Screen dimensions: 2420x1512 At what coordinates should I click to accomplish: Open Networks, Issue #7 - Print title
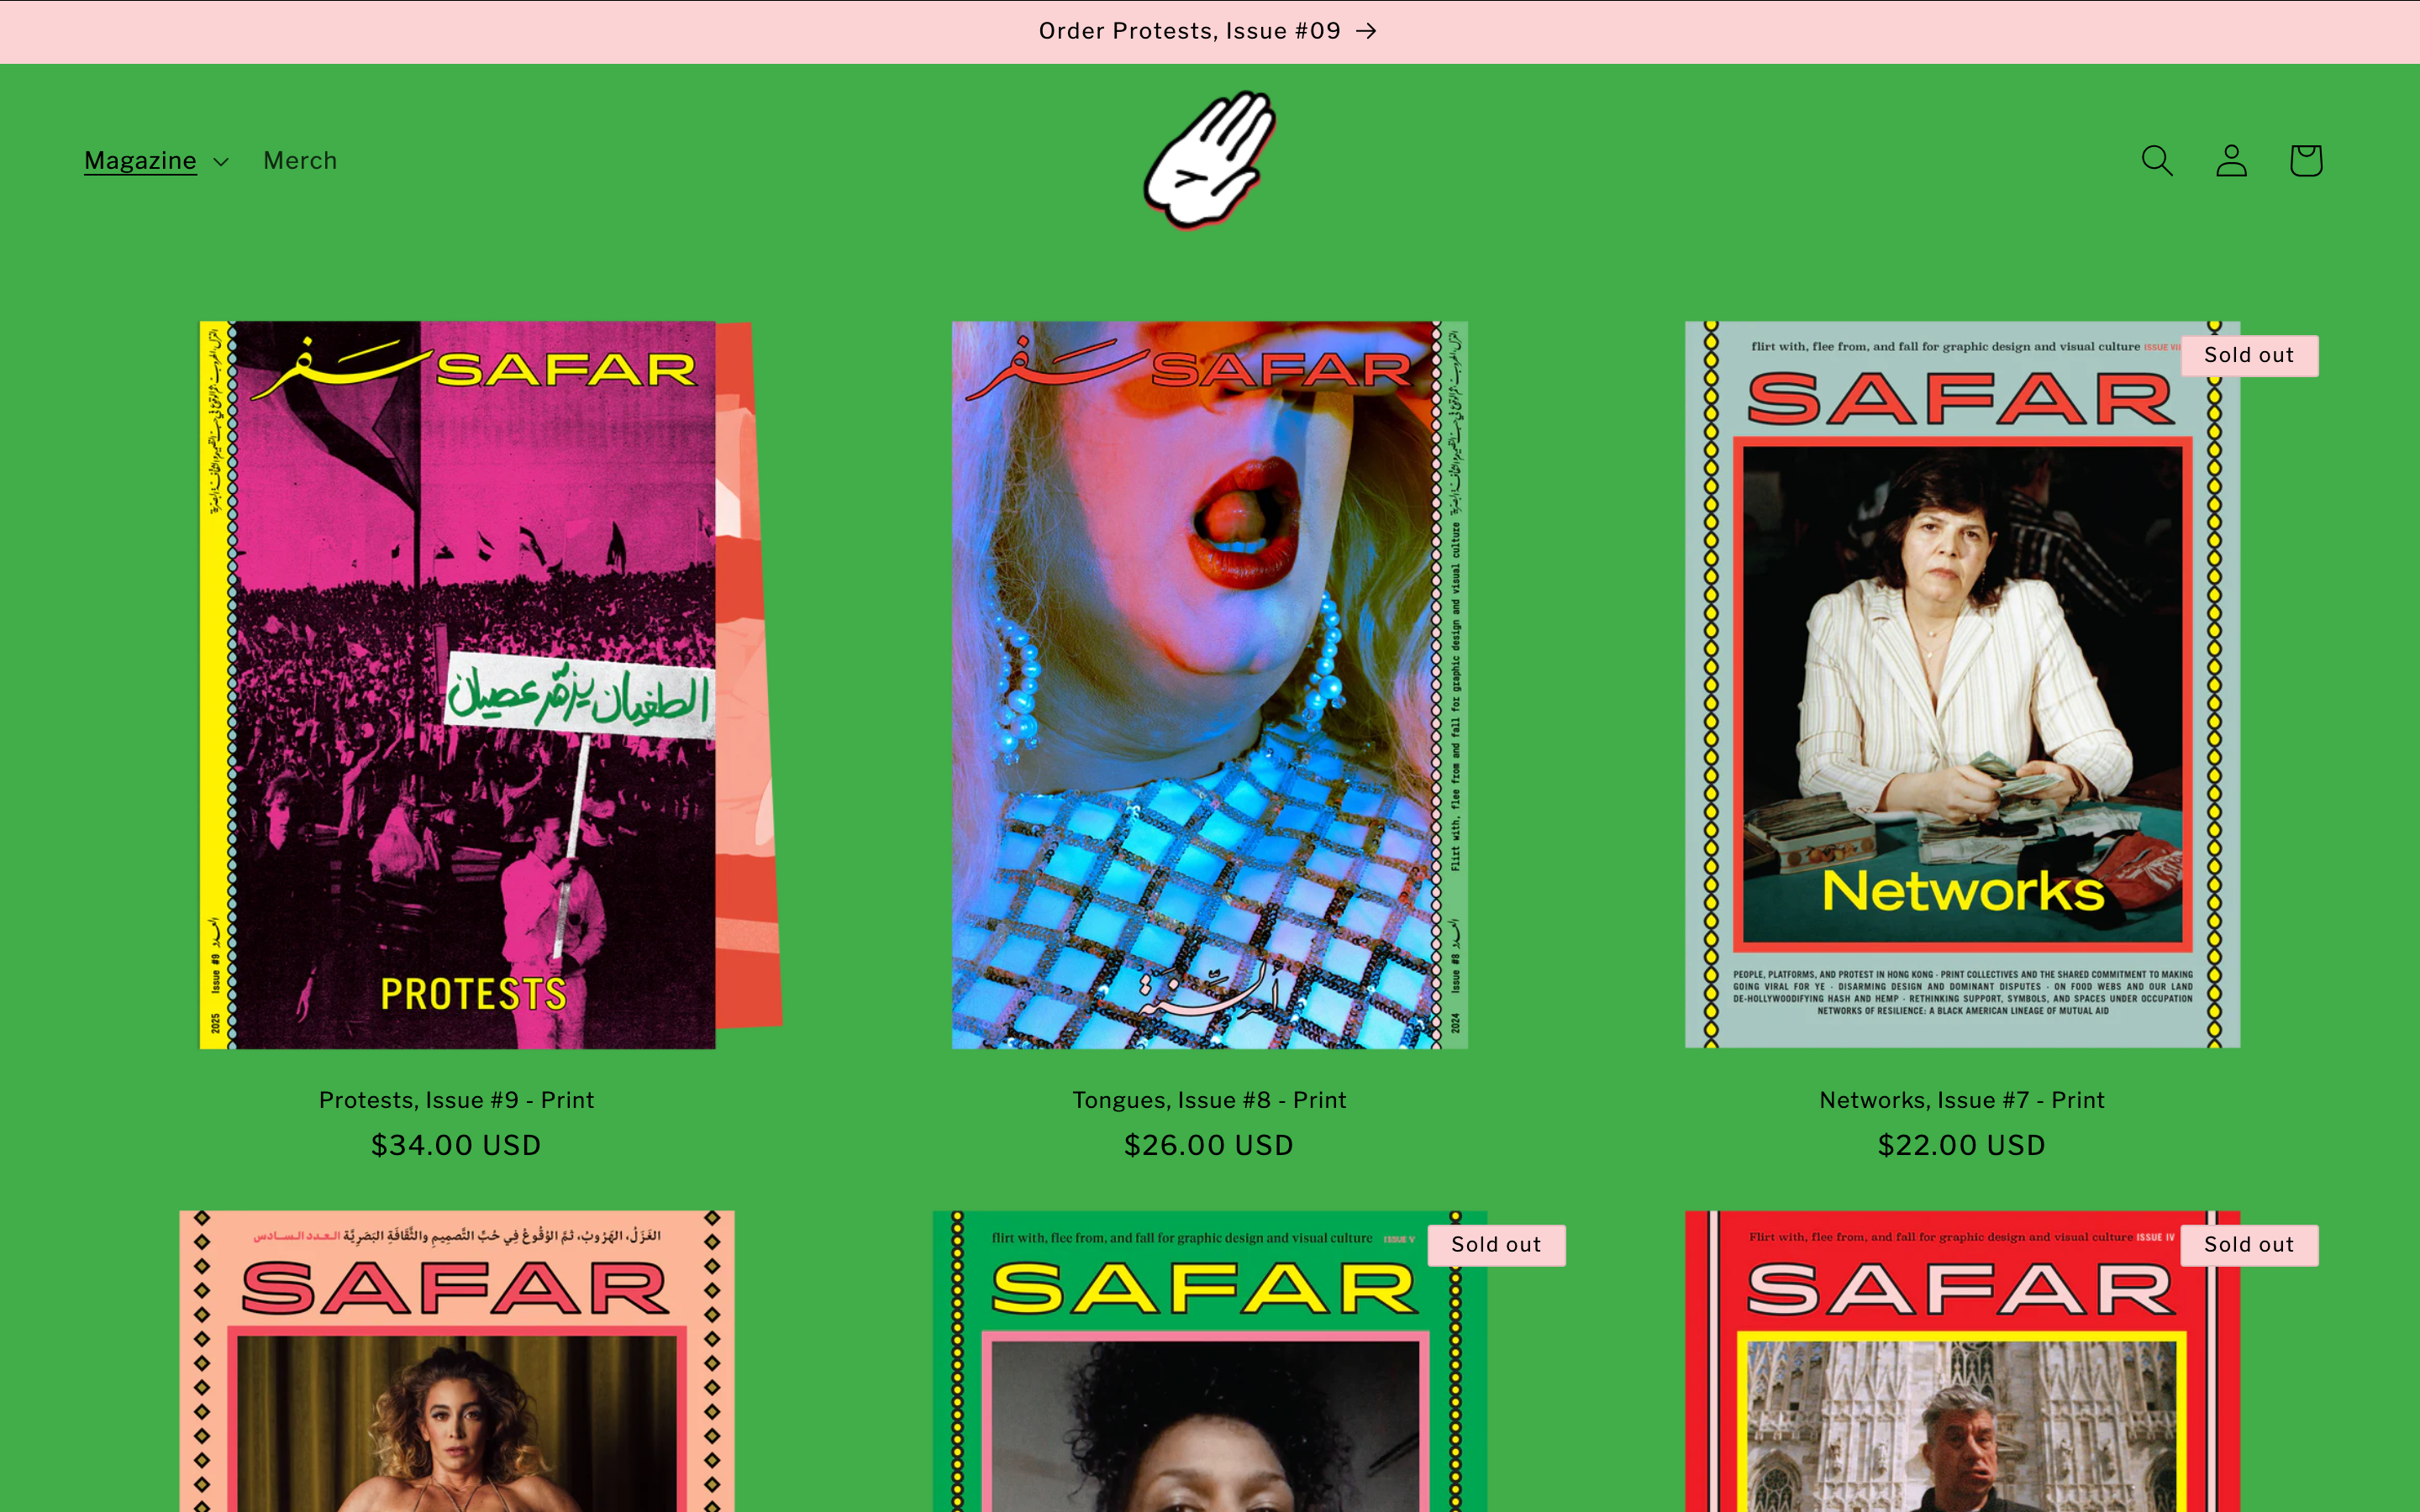[x=1962, y=1100]
